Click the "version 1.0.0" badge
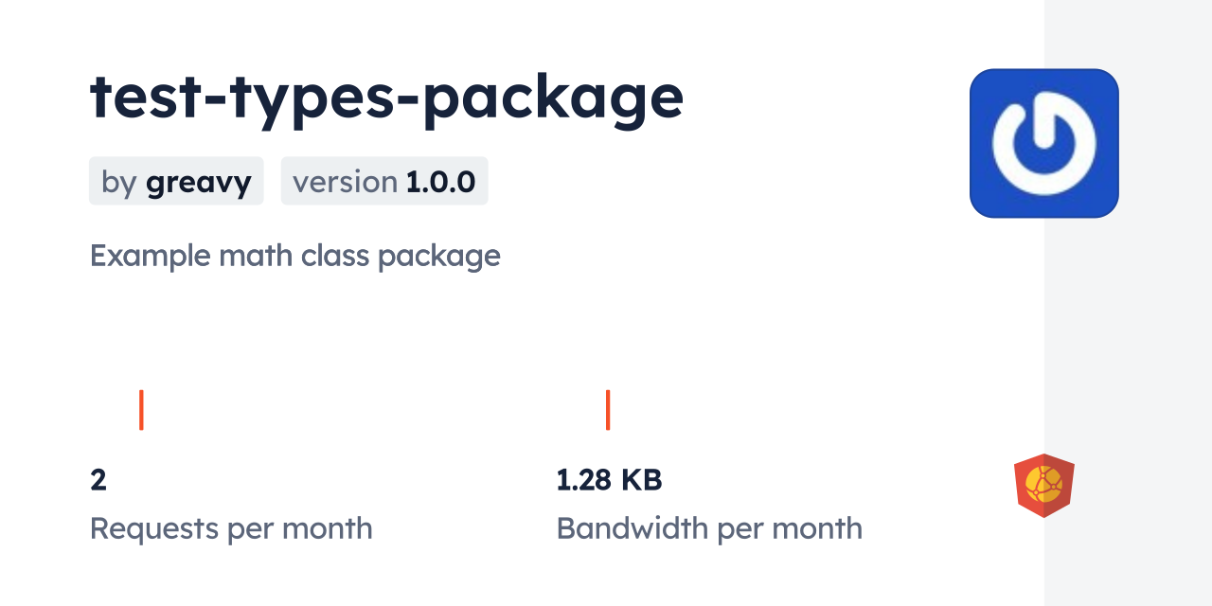Screen dimensions: 1212x606 click(x=384, y=181)
